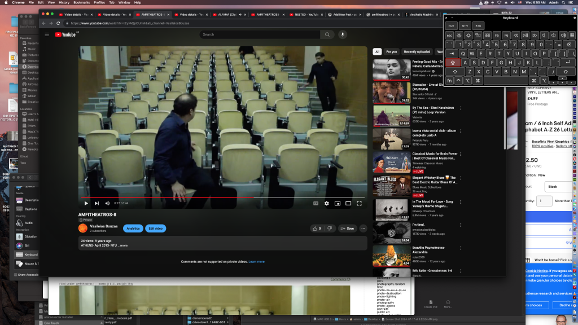Open the Analytics button under the video
This screenshot has height=325, width=578.
tap(133, 229)
